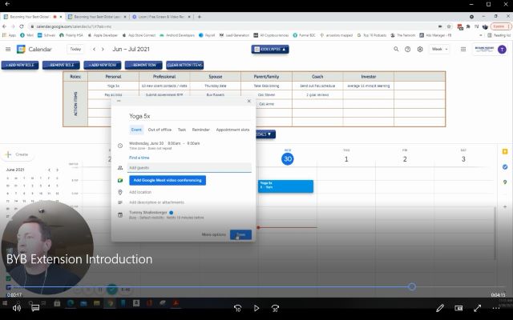Jump to Today in calendar
513x320 pixels.
75,49
